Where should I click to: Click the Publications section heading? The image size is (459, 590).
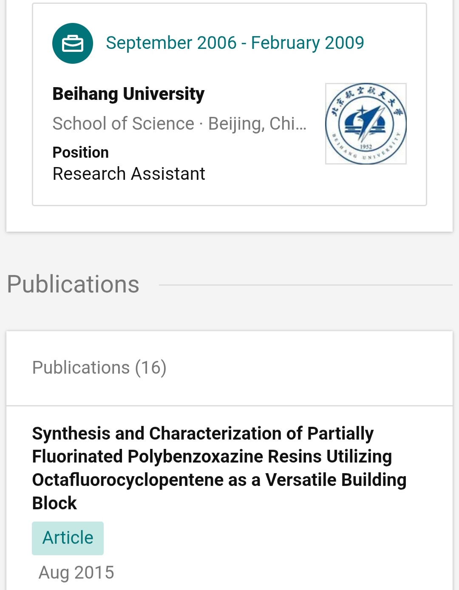pos(73,284)
